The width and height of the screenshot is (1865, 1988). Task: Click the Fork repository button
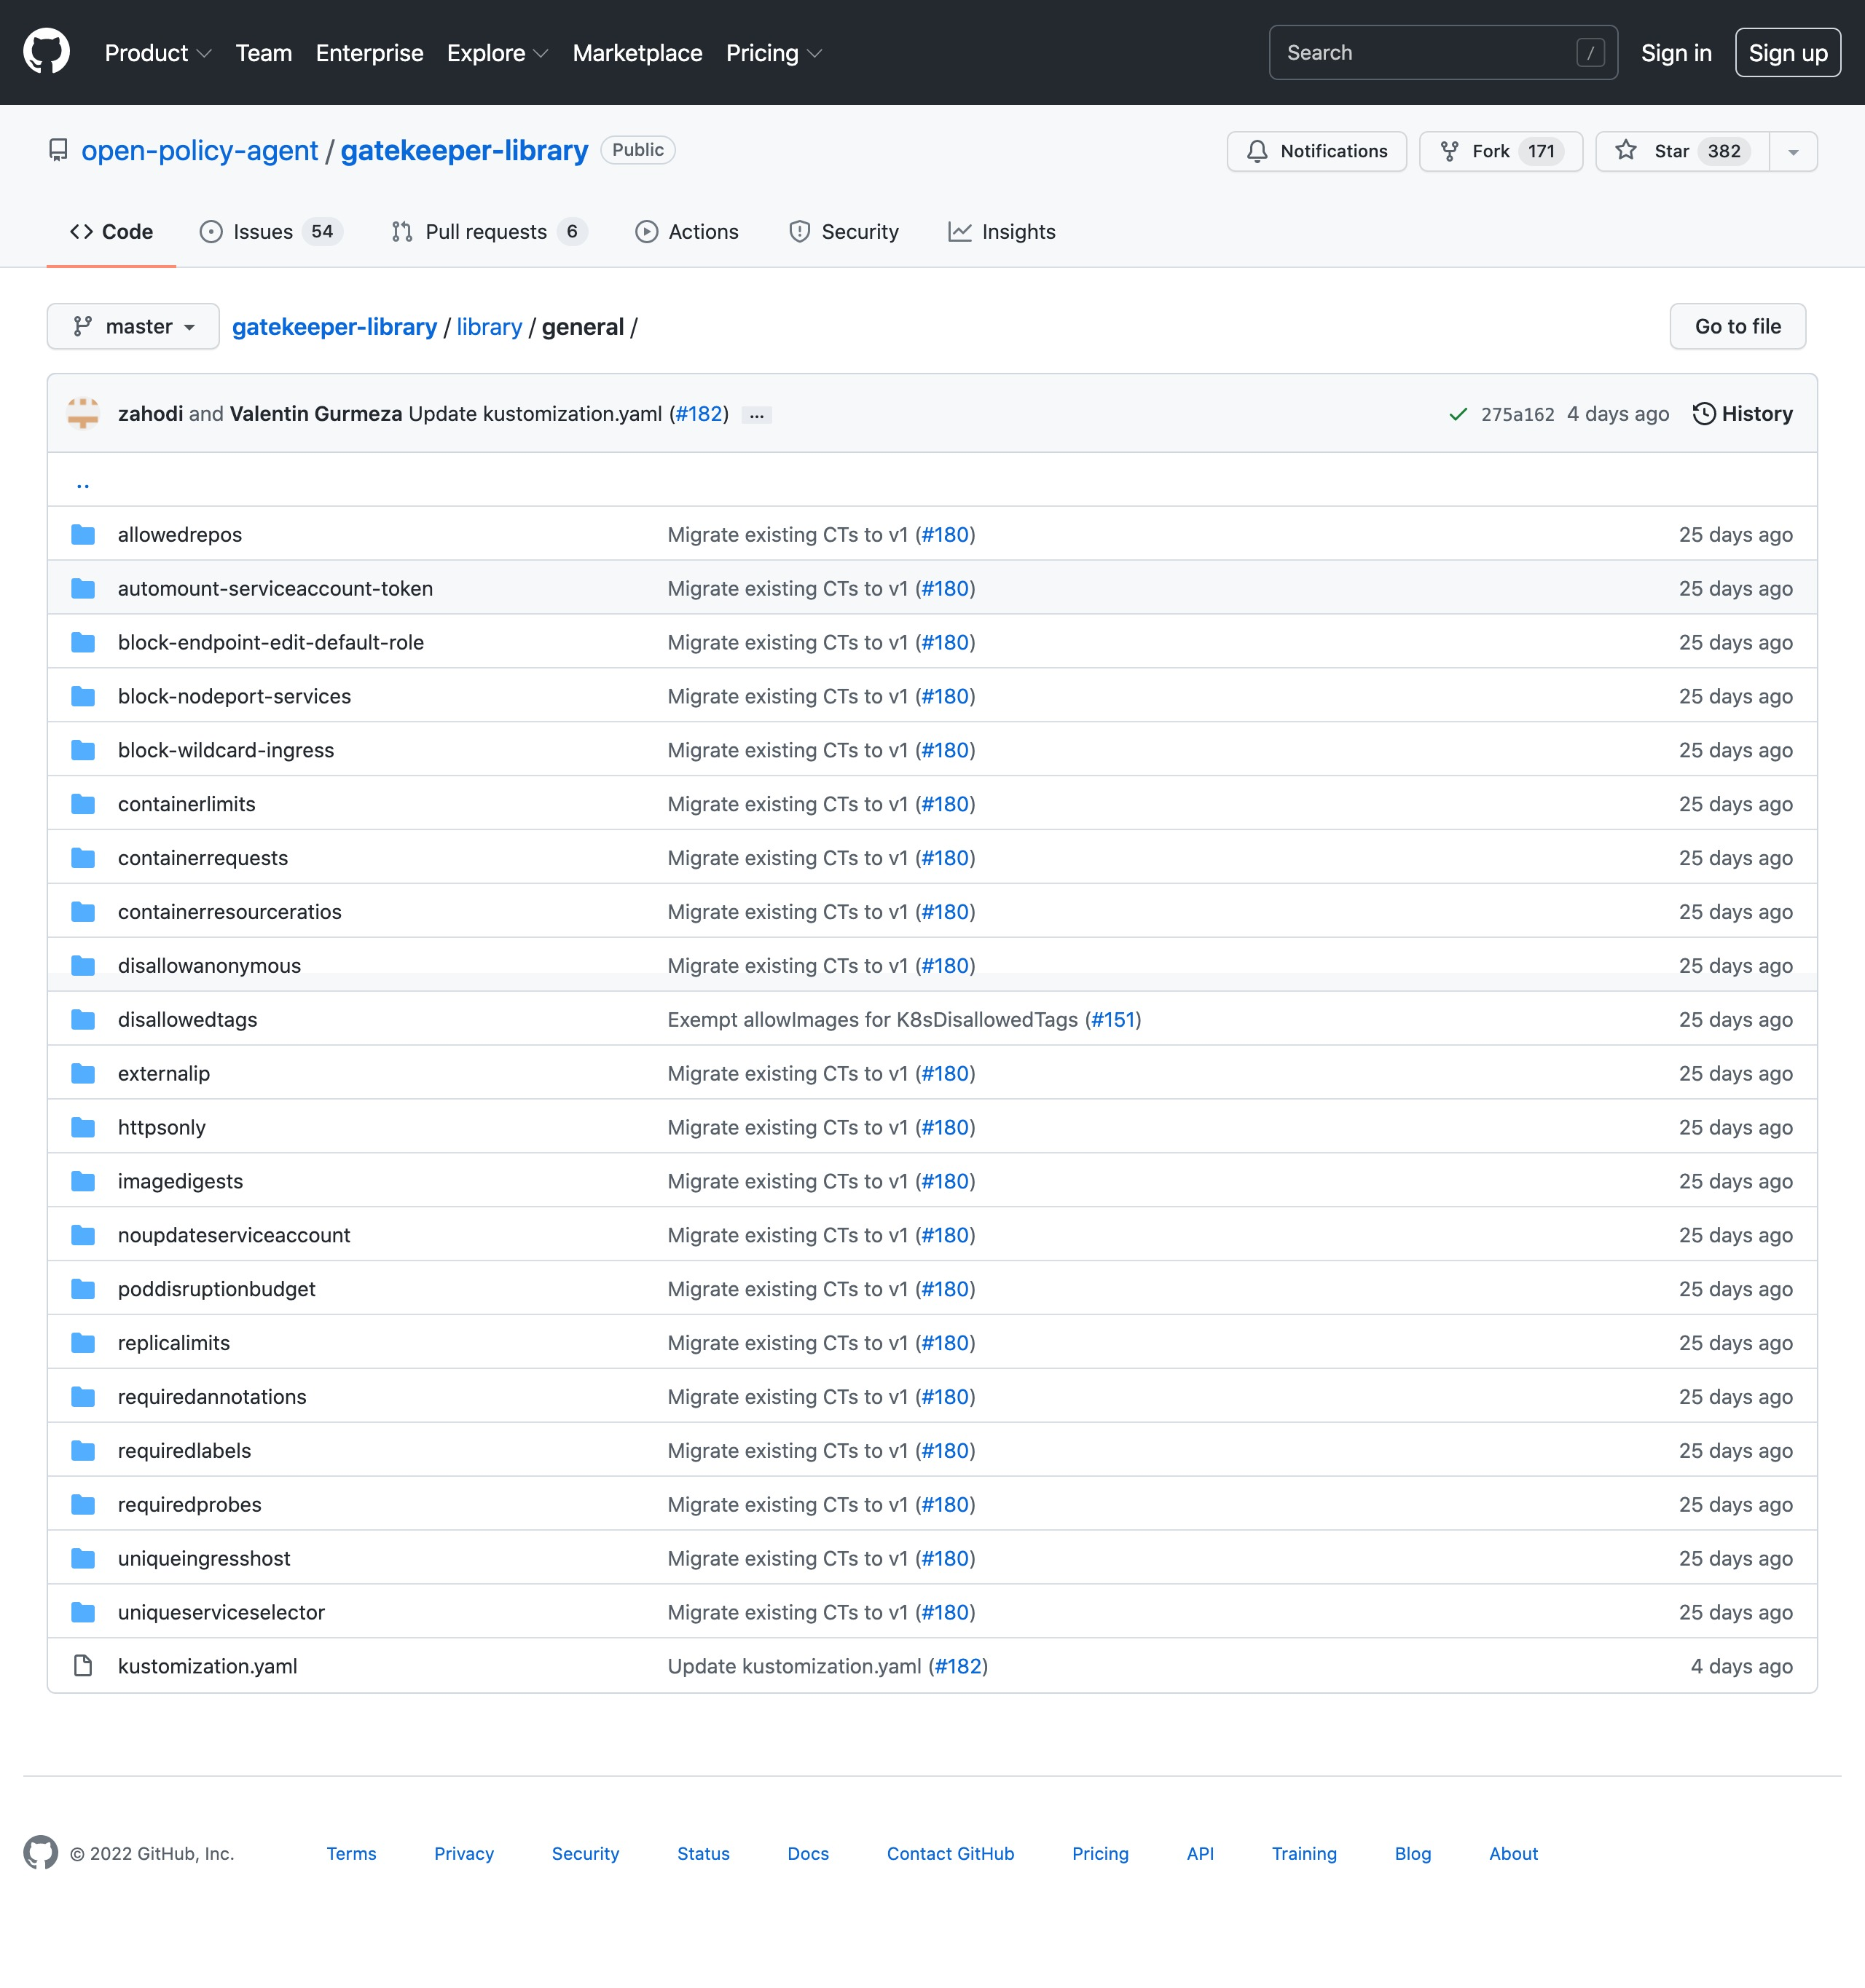point(1500,151)
